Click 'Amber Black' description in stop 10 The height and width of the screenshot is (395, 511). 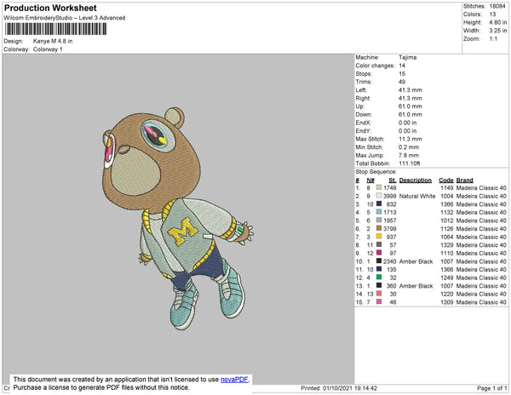click(416, 261)
